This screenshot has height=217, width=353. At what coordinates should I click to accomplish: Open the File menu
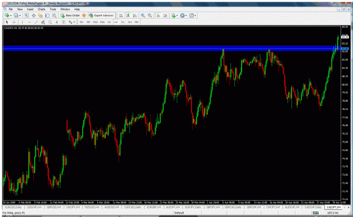point(11,9)
